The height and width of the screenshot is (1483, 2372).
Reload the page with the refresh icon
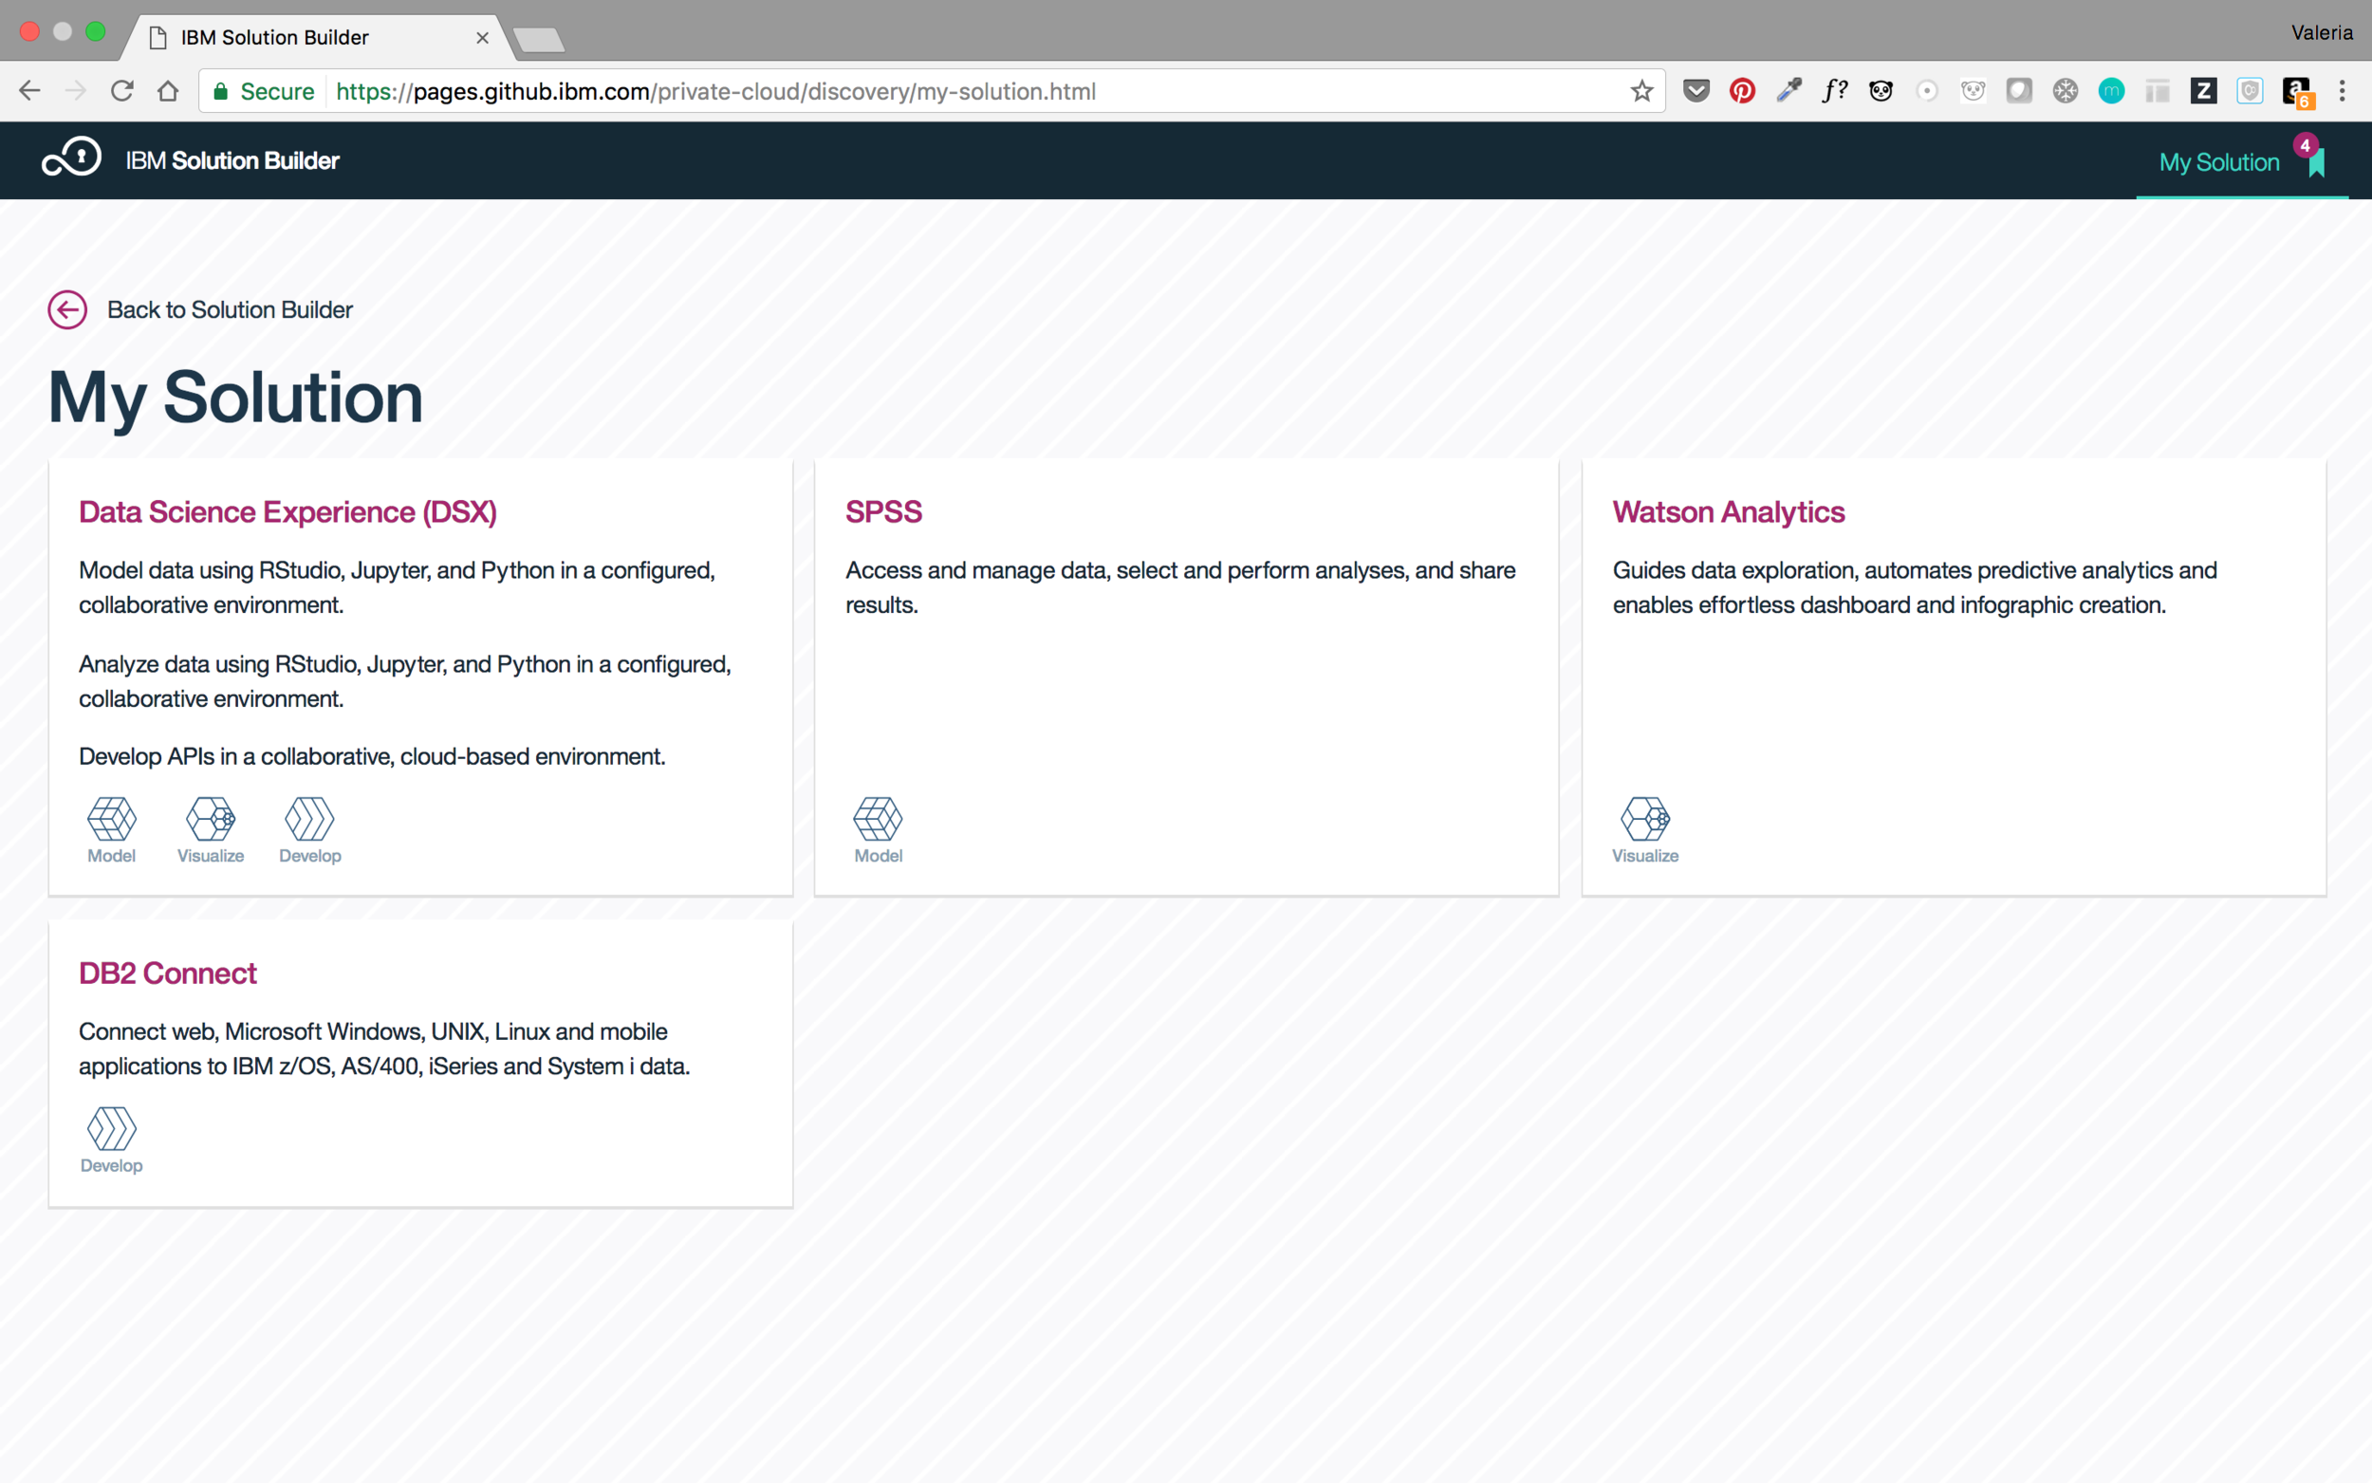point(121,91)
